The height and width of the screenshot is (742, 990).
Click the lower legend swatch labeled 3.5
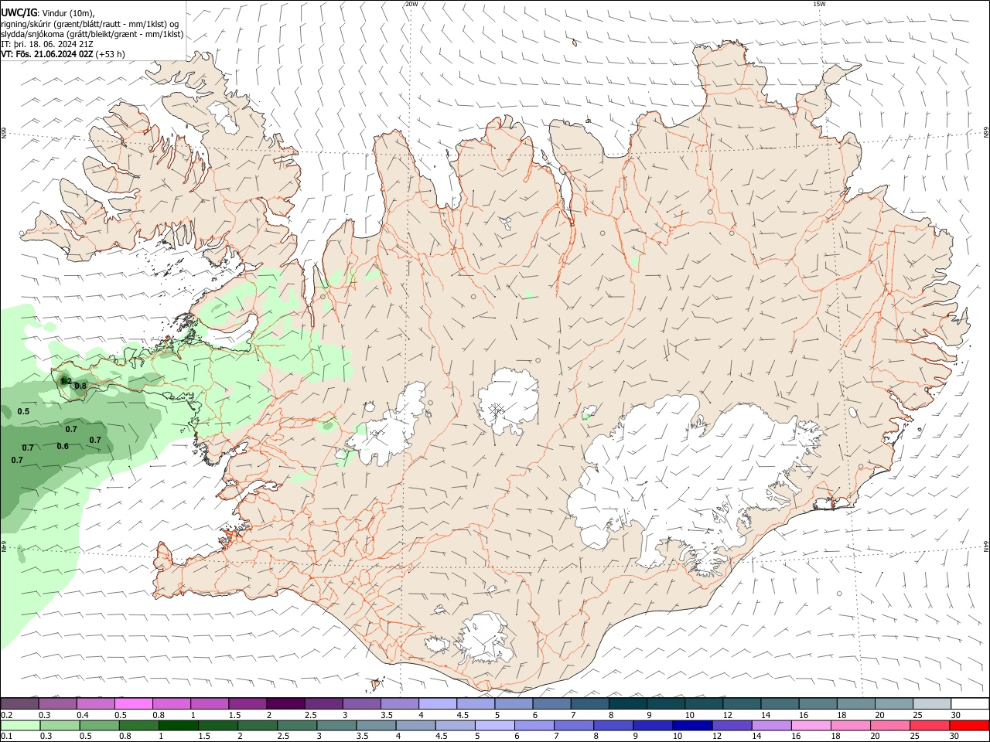point(377,725)
